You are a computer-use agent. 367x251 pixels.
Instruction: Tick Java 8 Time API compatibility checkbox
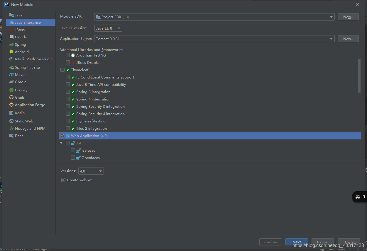pyautogui.click(x=68, y=85)
